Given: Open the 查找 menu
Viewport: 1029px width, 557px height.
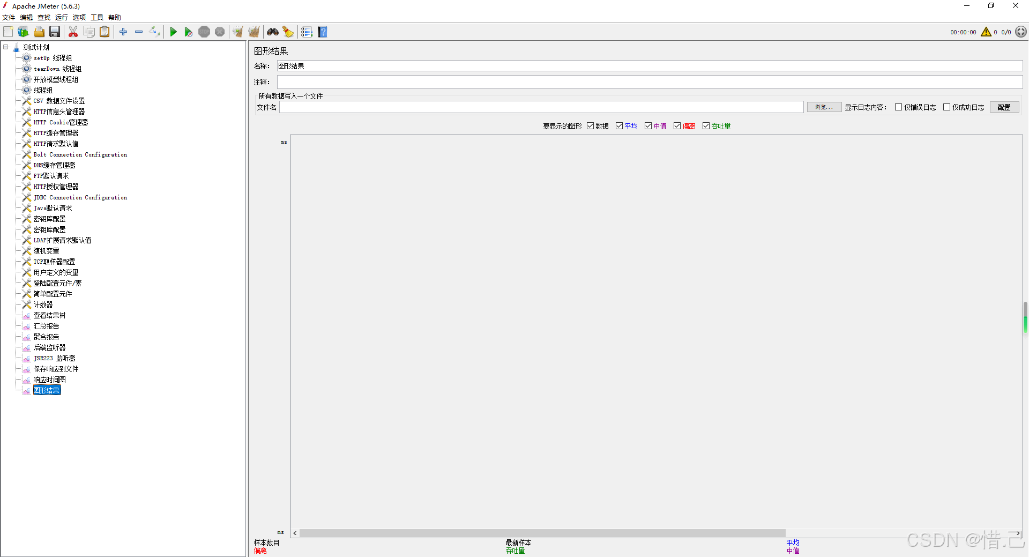Looking at the screenshot, I should [44, 18].
